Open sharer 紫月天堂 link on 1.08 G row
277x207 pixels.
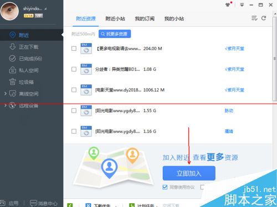click(x=234, y=69)
